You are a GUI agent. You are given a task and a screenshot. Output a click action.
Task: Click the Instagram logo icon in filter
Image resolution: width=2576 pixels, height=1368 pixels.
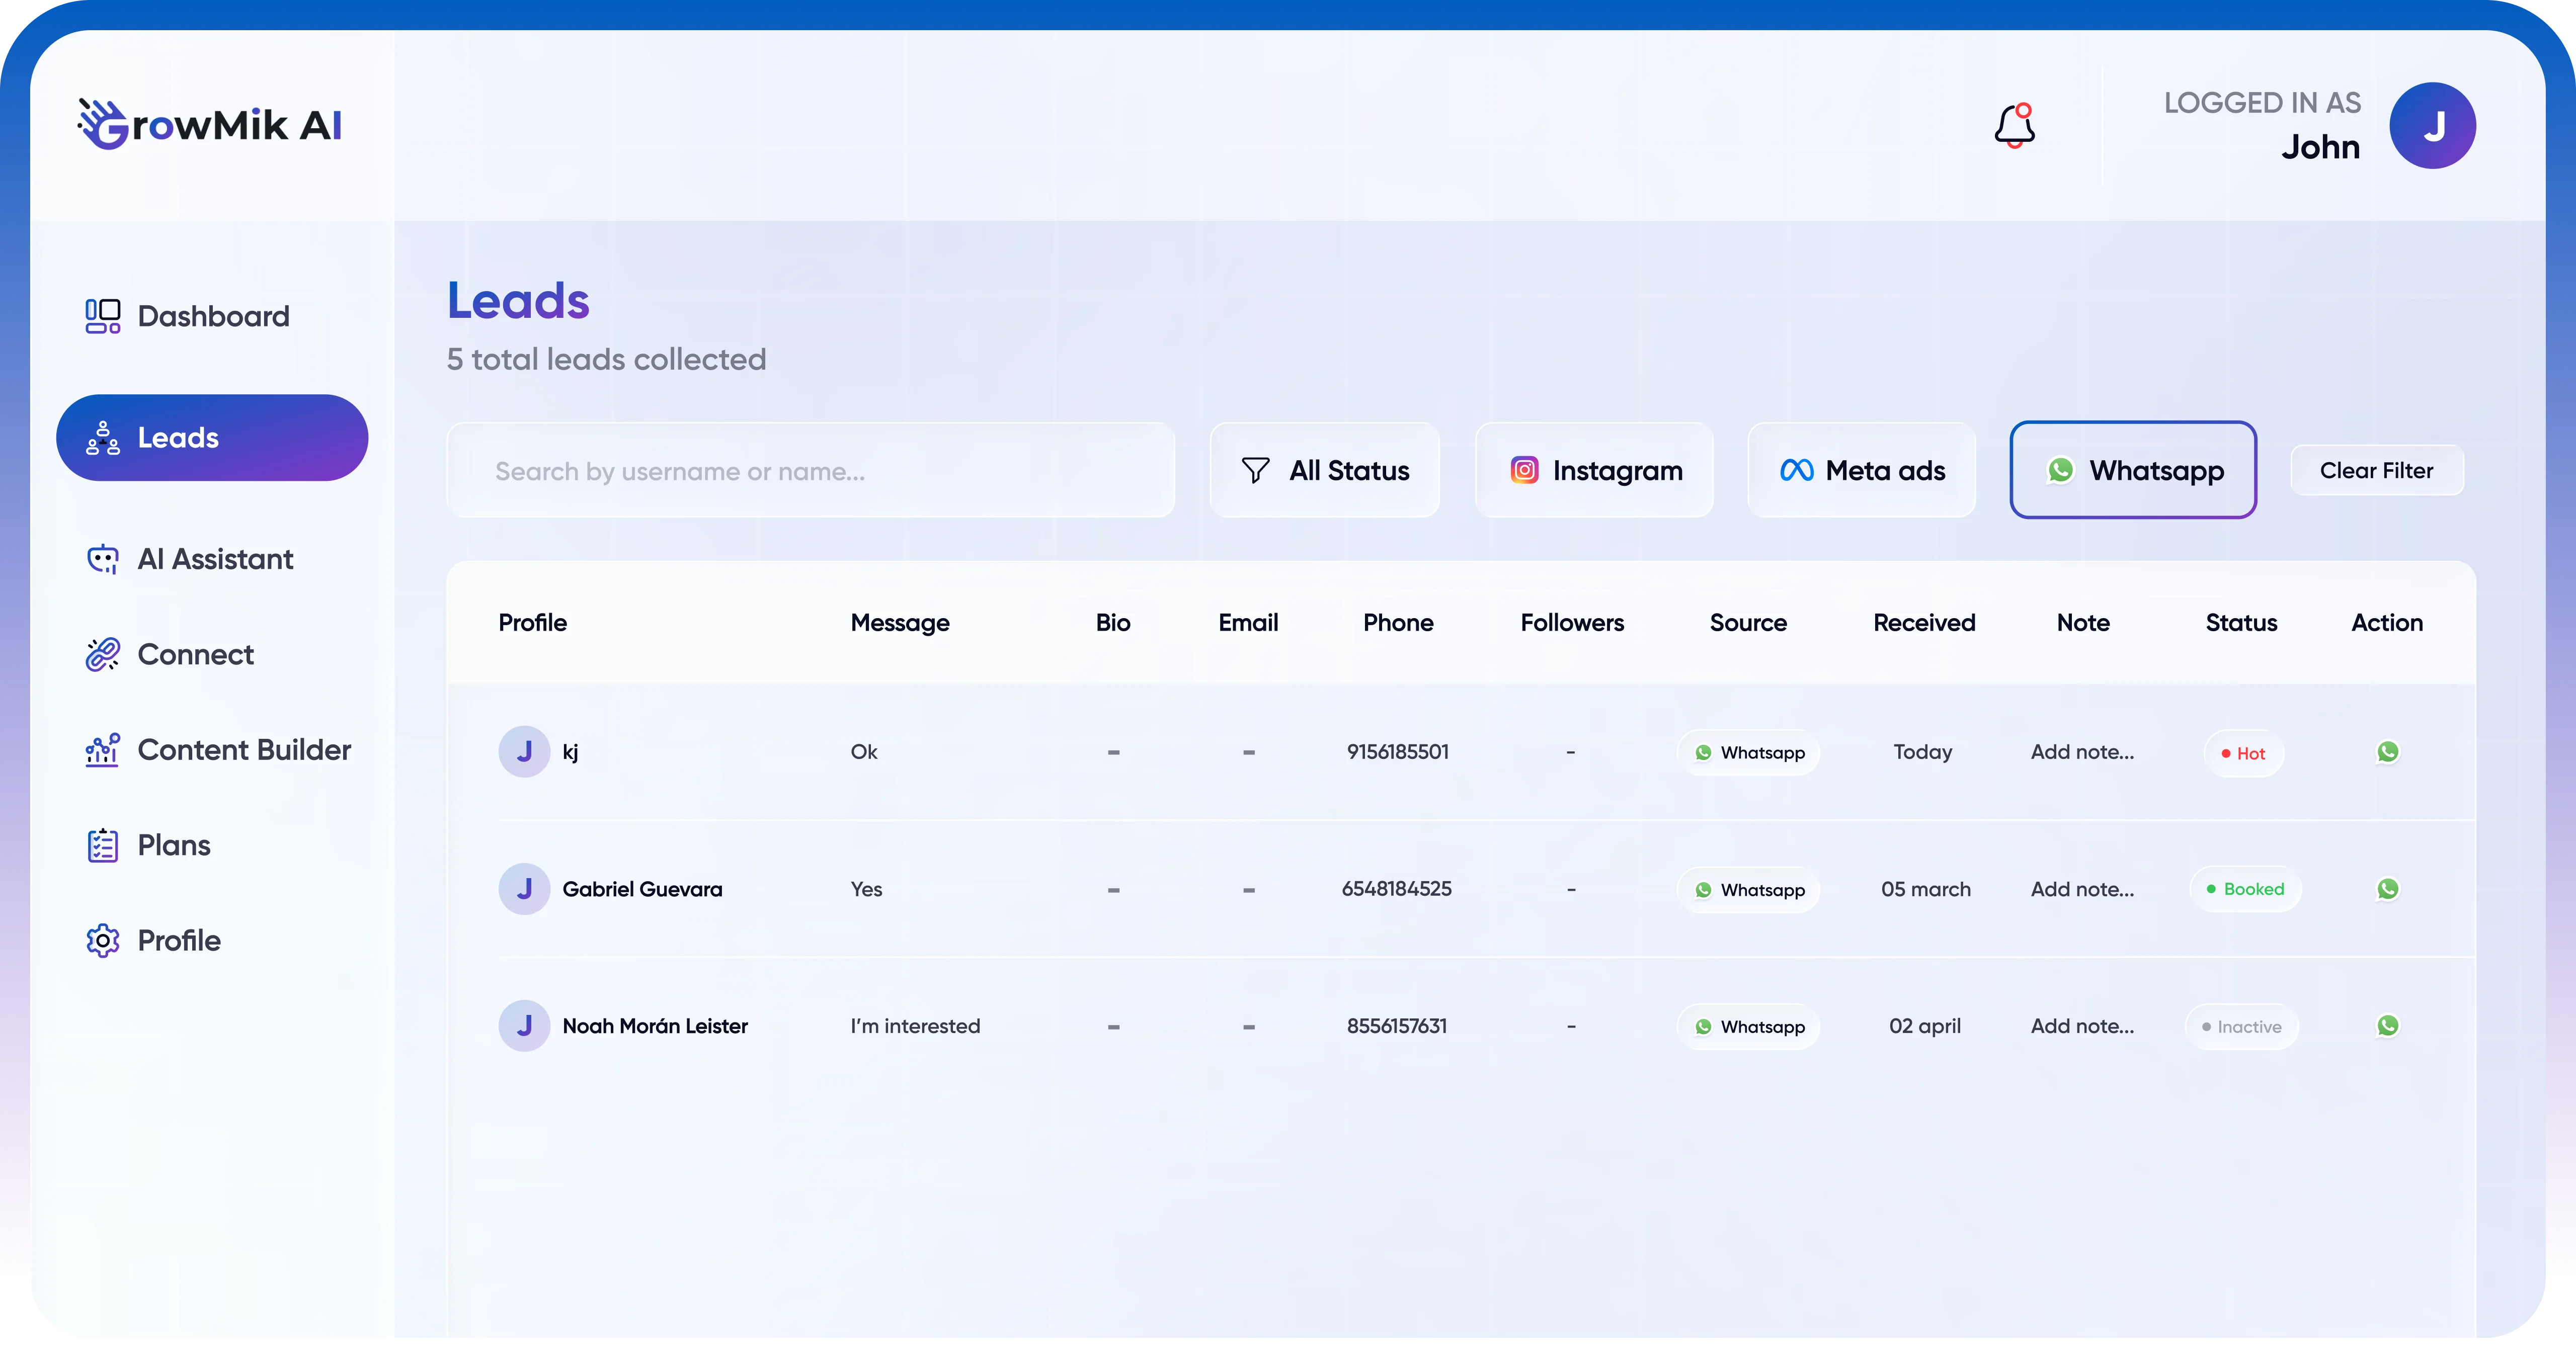1524,470
